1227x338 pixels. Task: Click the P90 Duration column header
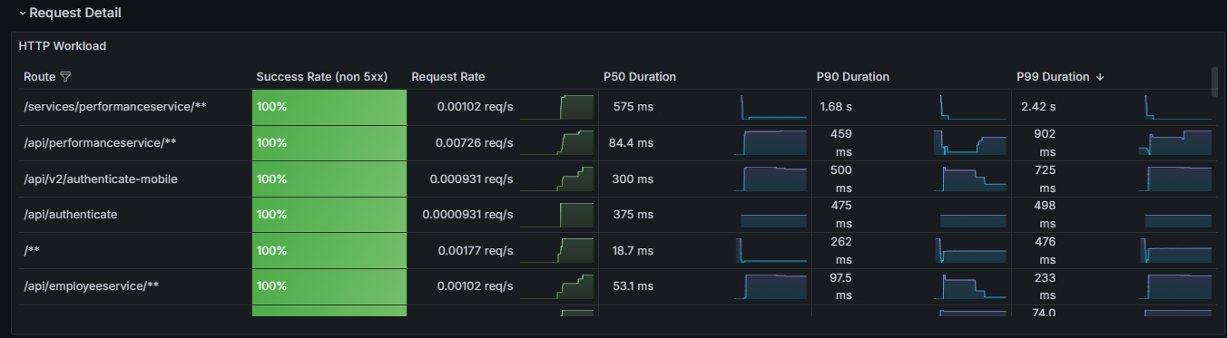[x=853, y=77]
